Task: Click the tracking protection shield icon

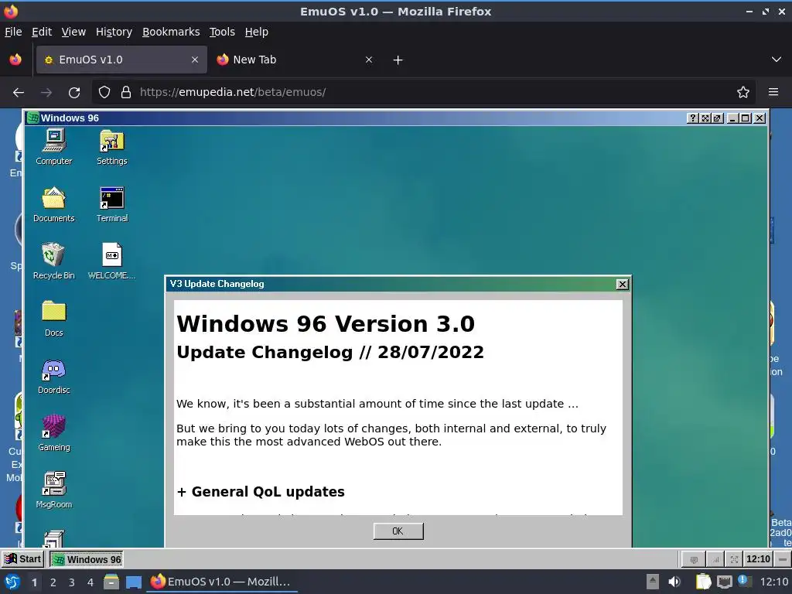Action: point(104,93)
